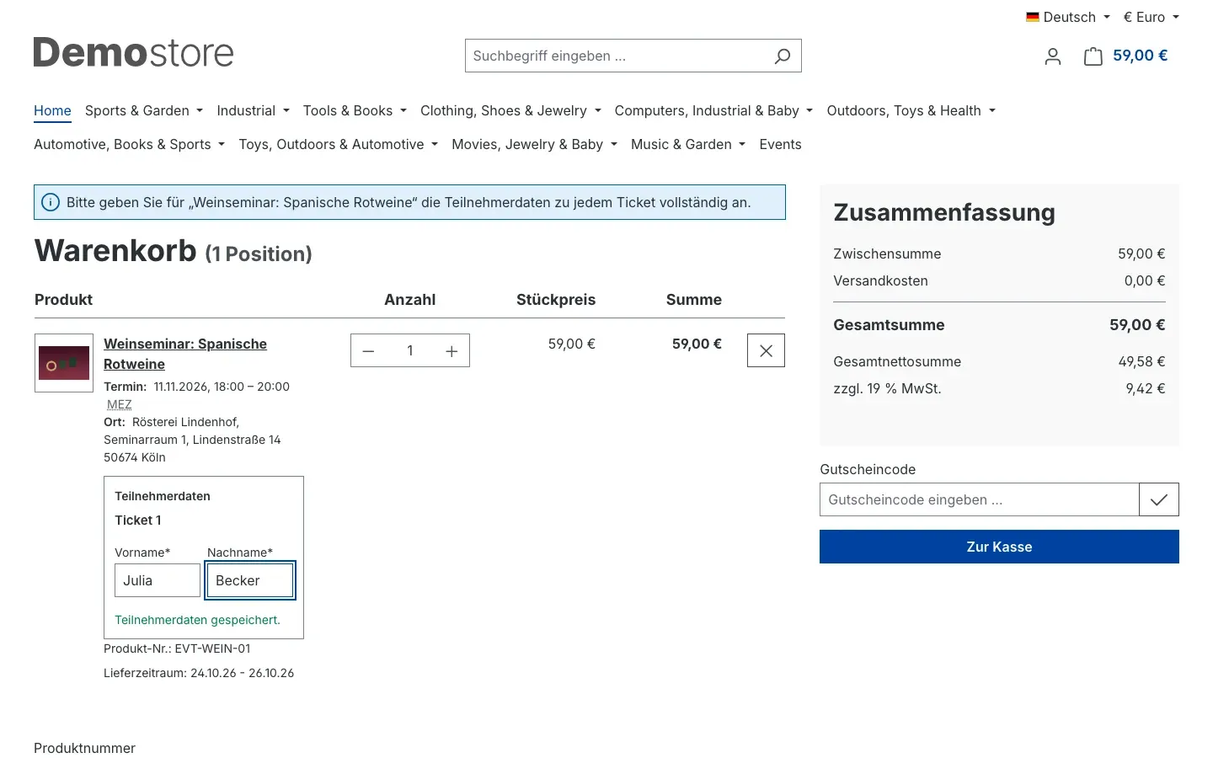Expand Music & Garden menu
1213x758 pixels.
pos(688,144)
